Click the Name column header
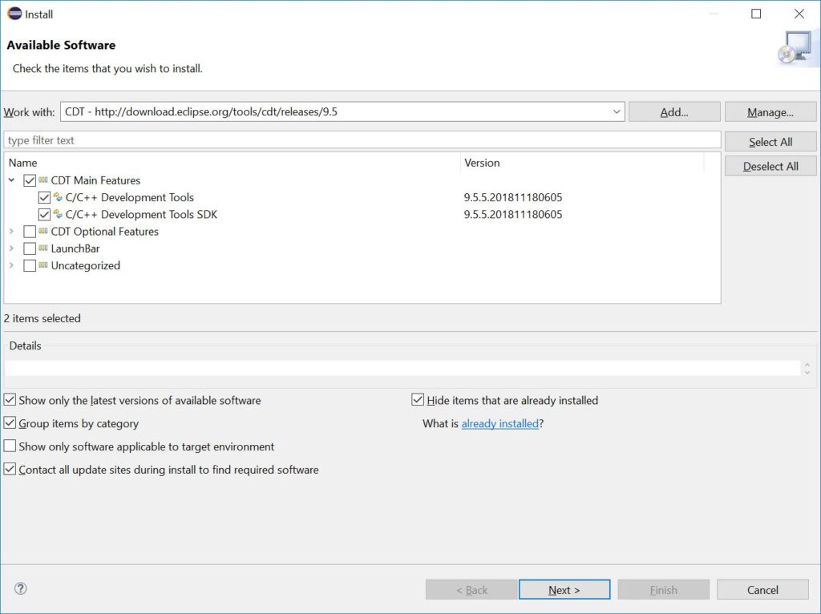 [23, 163]
